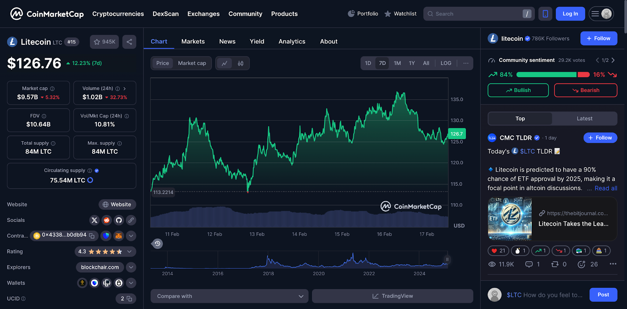
Task: Open the News tab
Action: 227,42
